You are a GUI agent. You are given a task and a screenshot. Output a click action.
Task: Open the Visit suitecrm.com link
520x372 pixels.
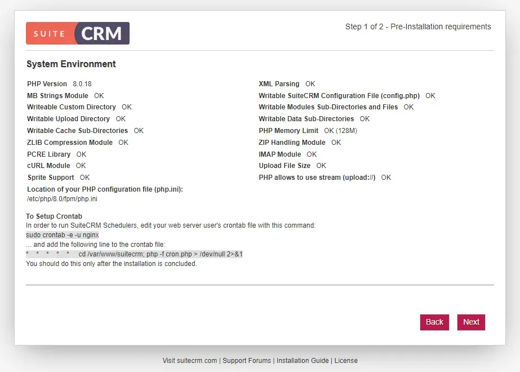[190, 361]
